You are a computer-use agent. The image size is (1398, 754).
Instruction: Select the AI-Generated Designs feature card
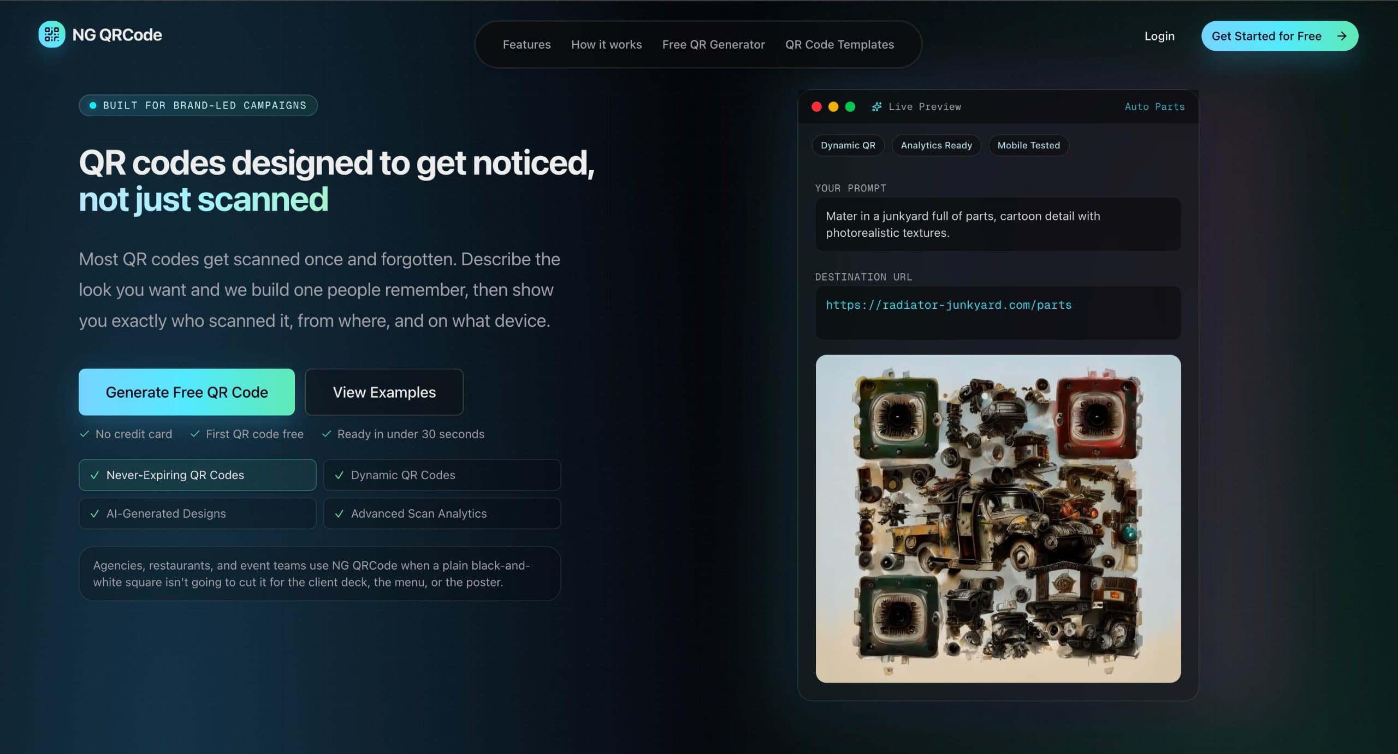click(197, 513)
